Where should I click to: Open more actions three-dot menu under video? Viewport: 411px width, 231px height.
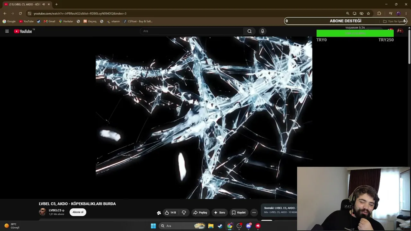pyautogui.click(x=254, y=212)
